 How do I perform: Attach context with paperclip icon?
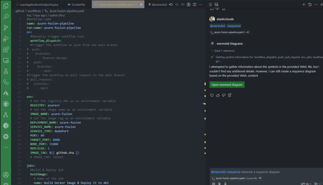[x=219, y=183]
